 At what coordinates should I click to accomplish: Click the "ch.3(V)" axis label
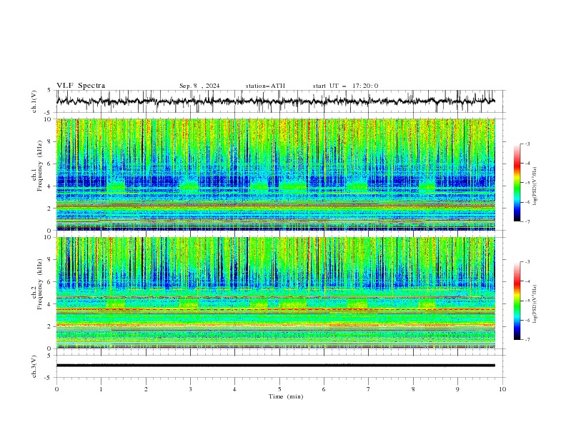[34, 366]
